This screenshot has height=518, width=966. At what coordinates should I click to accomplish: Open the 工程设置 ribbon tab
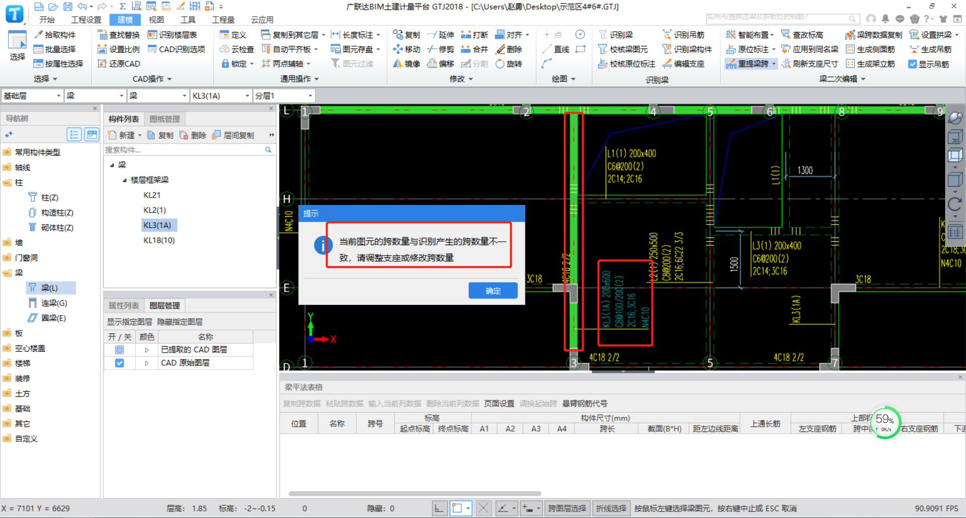(x=86, y=20)
